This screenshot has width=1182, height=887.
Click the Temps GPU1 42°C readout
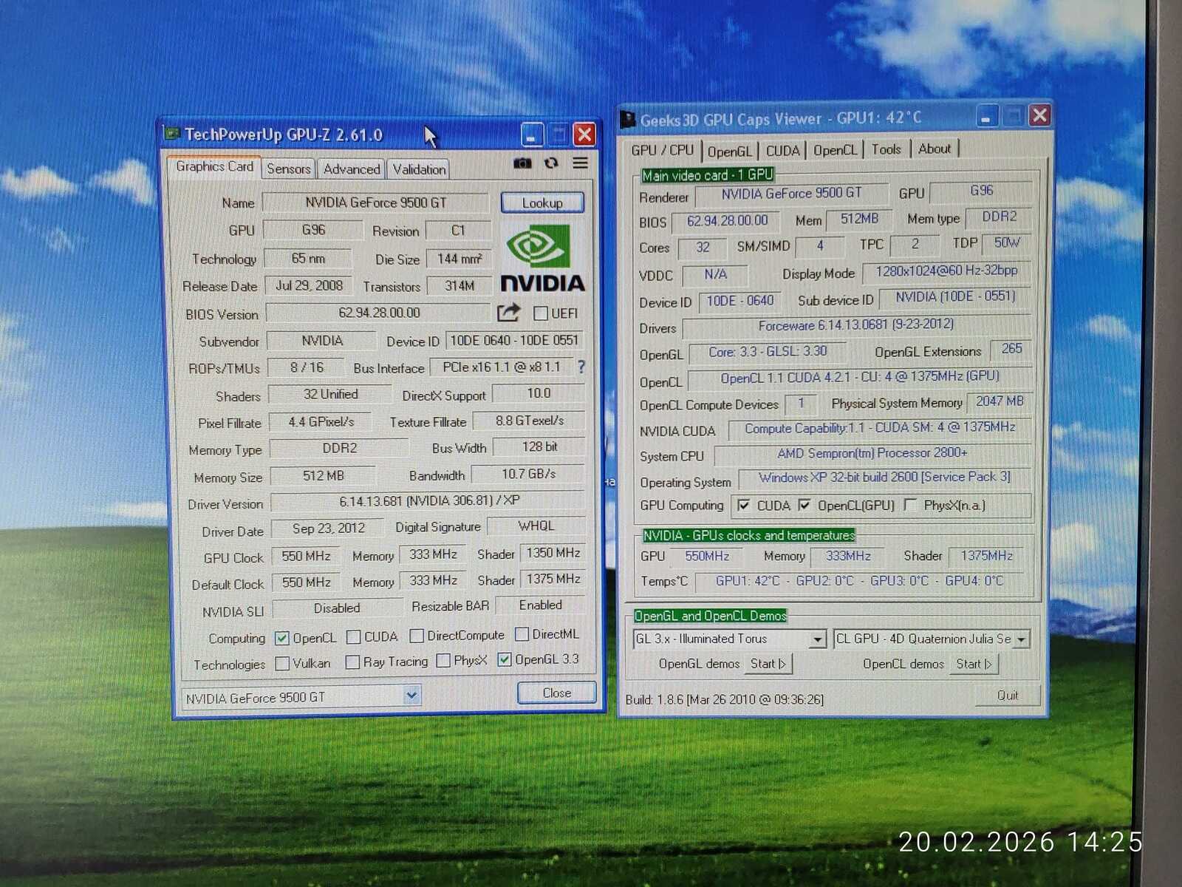click(747, 581)
